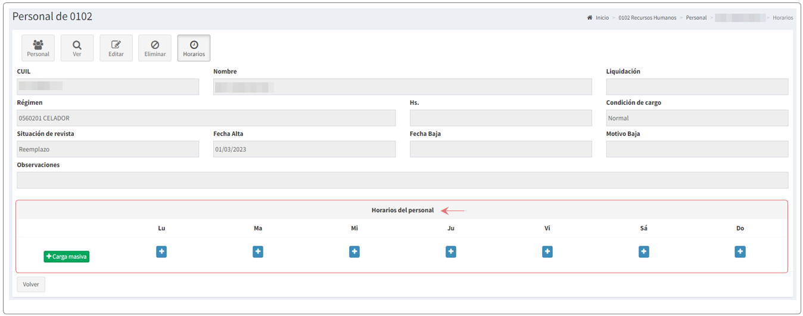Open the Editar pencil button
The height and width of the screenshot is (316, 803).
(x=116, y=48)
